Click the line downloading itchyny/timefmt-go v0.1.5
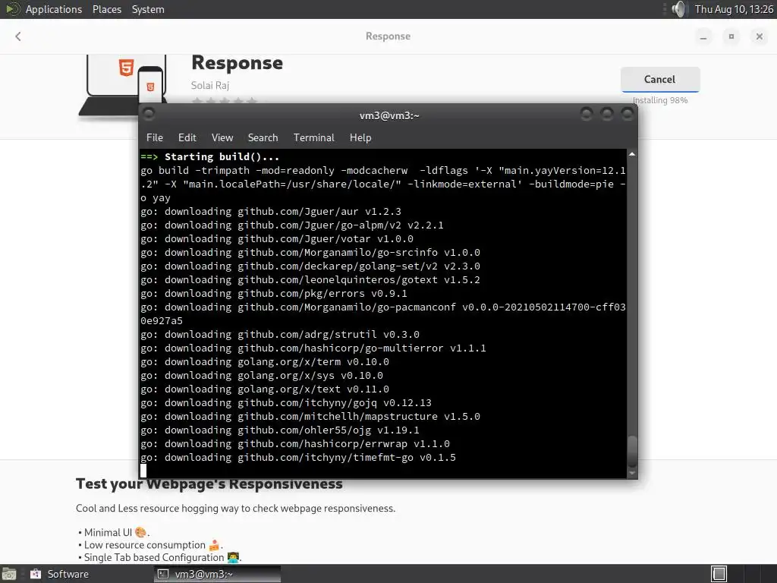 [x=297, y=457]
